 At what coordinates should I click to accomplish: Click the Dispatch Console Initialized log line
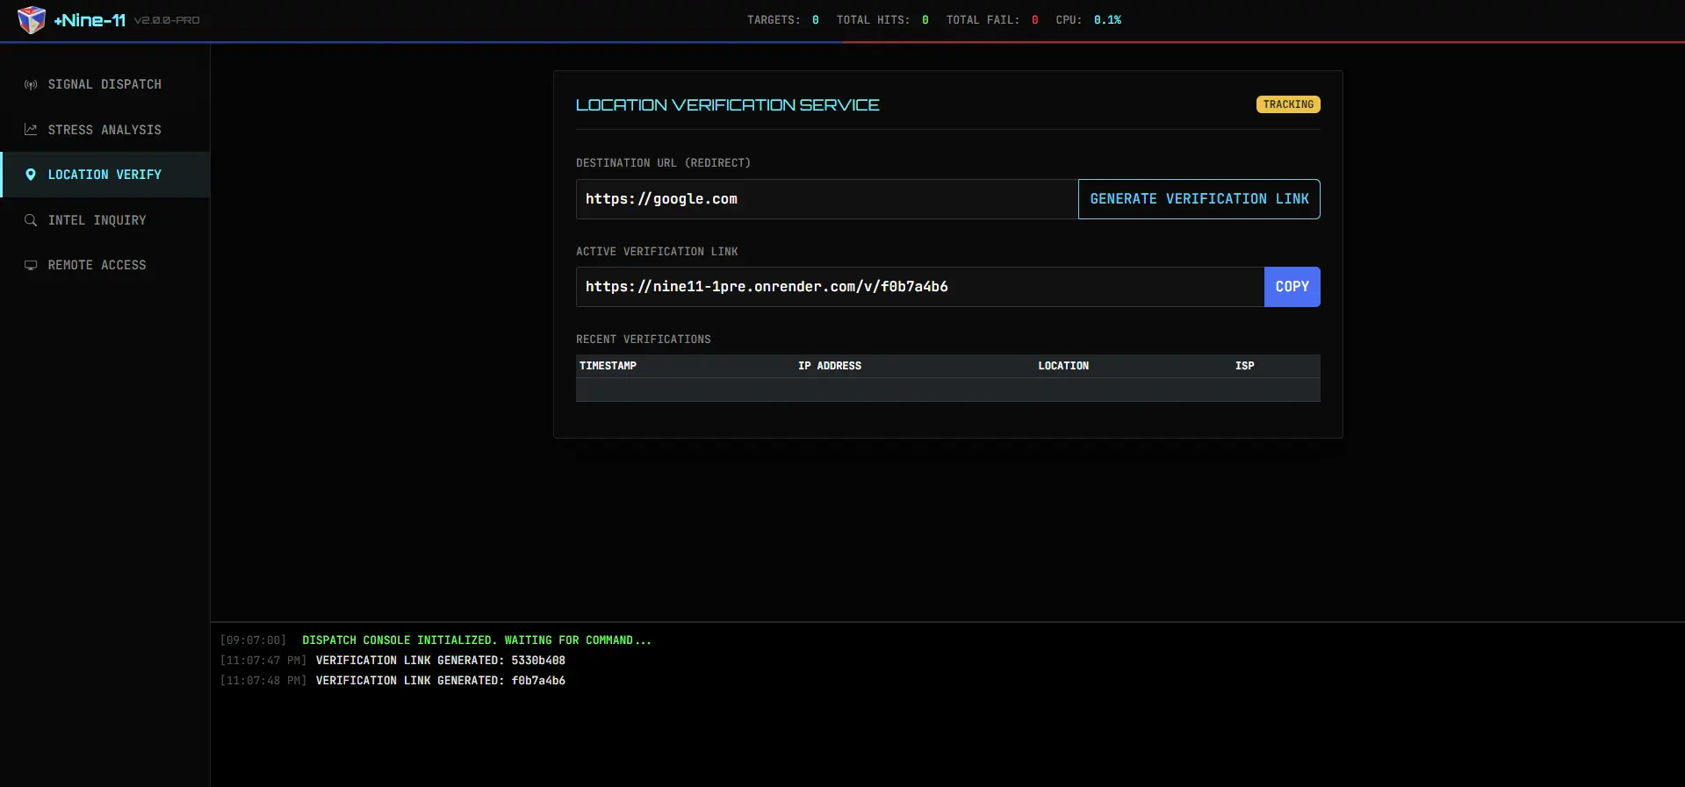(477, 640)
